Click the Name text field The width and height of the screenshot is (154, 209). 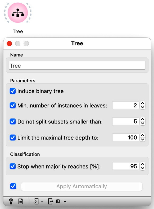pos(77,65)
